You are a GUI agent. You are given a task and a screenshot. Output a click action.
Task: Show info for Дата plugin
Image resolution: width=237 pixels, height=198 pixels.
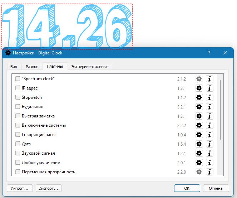209,144
